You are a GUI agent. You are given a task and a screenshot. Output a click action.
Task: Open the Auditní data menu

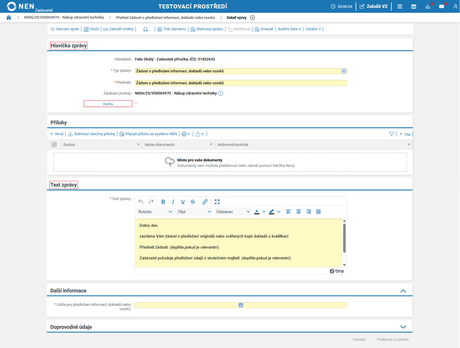coord(289,29)
